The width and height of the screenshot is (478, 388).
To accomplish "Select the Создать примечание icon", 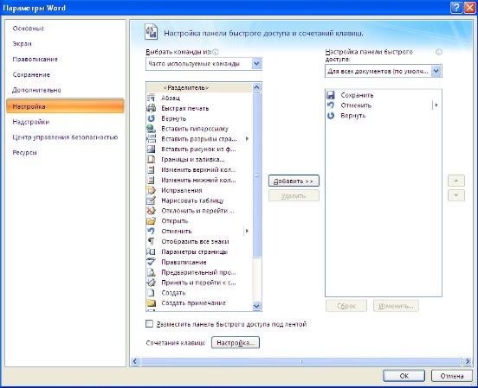I will (151, 302).
